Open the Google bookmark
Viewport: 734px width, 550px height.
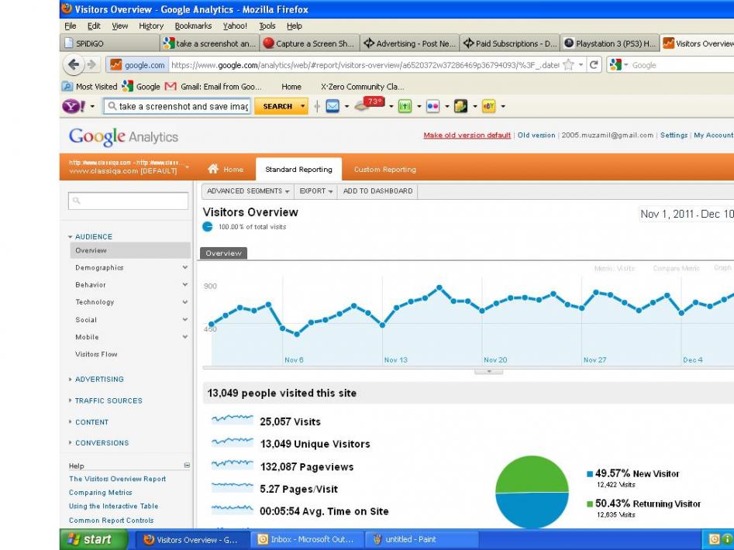(141, 87)
